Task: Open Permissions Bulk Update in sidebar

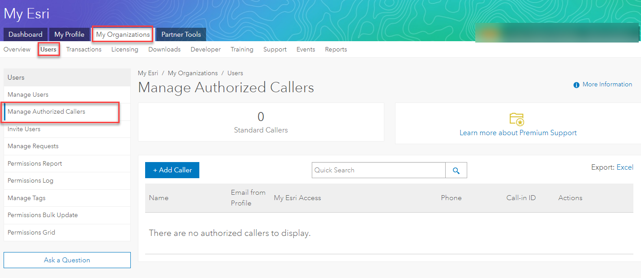Action: (x=43, y=215)
